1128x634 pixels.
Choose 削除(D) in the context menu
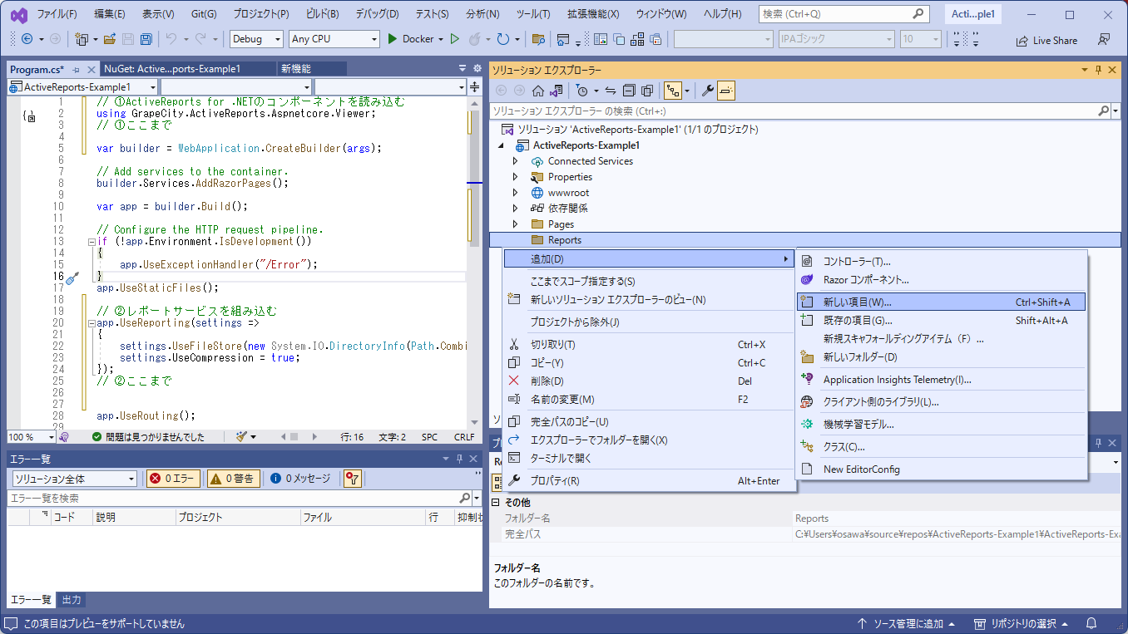pyautogui.click(x=649, y=381)
